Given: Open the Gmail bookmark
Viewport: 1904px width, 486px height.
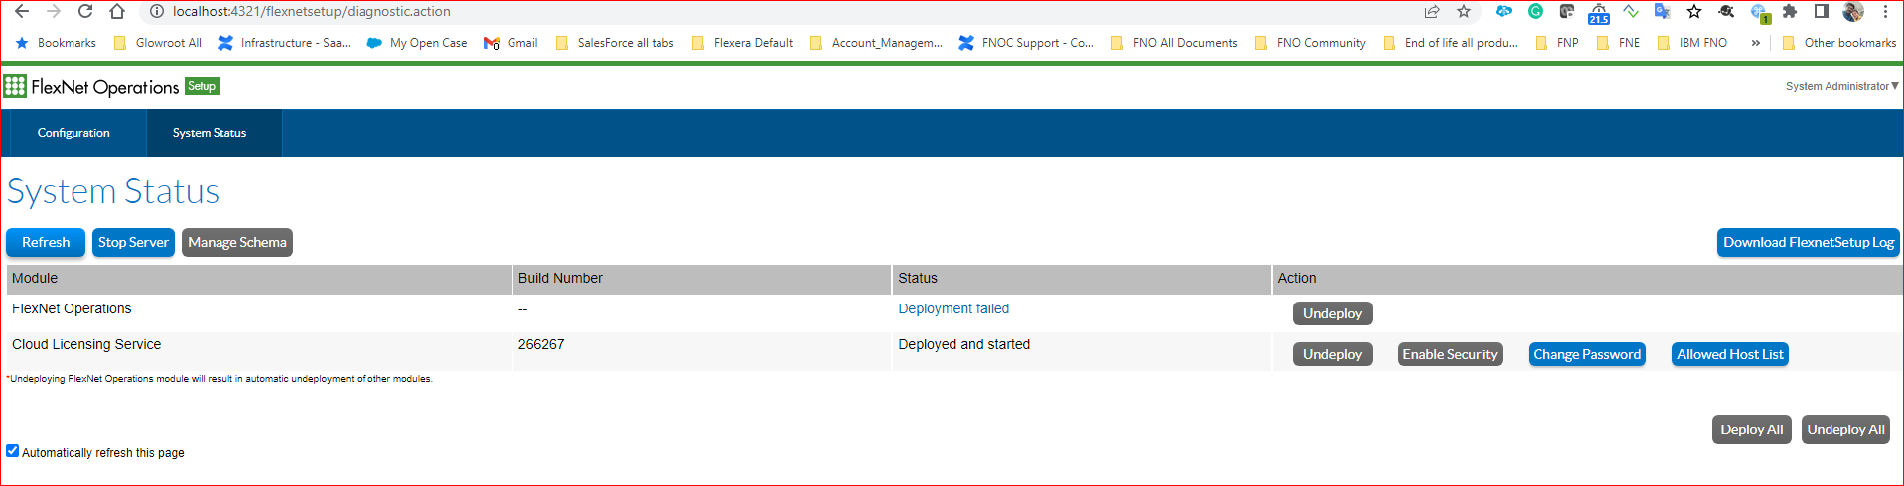Looking at the screenshot, I should (511, 43).
